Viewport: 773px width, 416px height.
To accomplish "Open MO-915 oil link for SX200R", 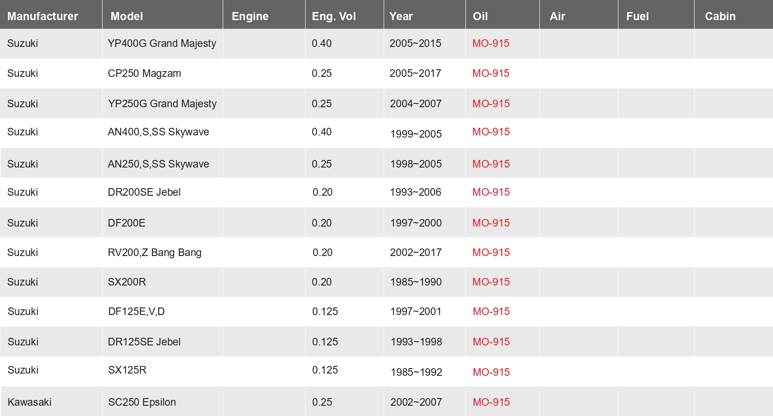I will [x=491, y=282].
